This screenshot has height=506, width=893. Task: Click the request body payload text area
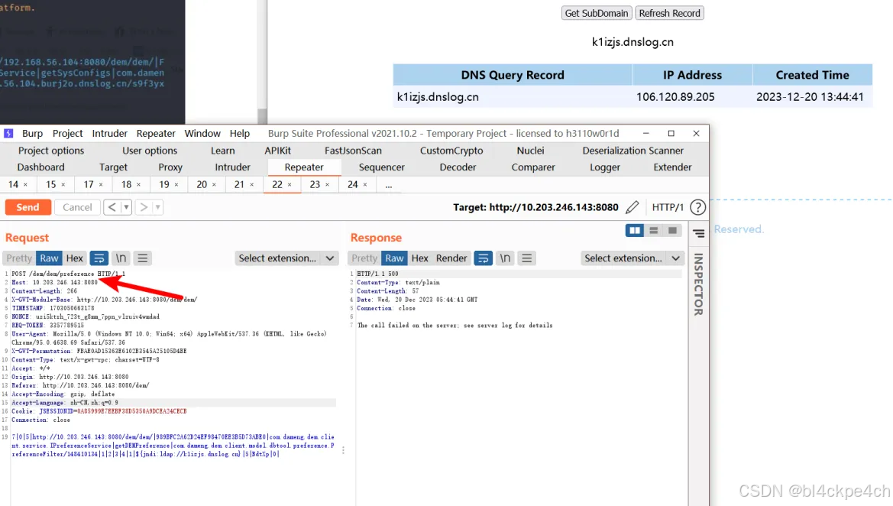click(x=173, y=446)
